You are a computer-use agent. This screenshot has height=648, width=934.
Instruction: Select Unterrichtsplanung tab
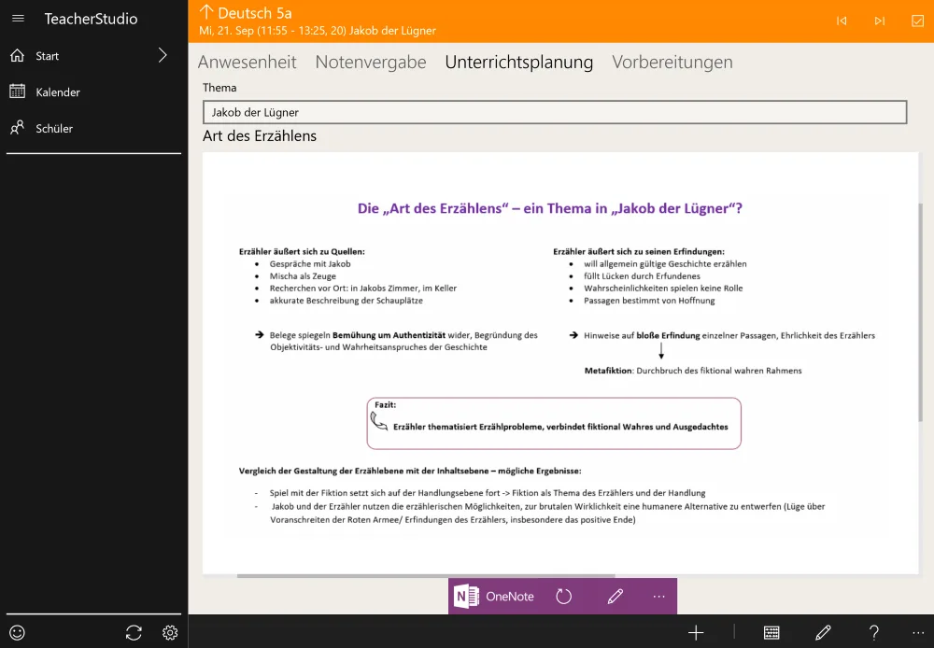point(518,62)
